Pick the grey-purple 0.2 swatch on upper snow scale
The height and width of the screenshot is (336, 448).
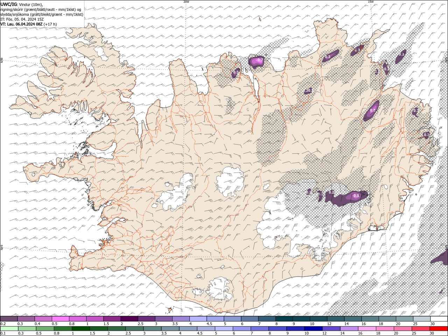(9, 319)
